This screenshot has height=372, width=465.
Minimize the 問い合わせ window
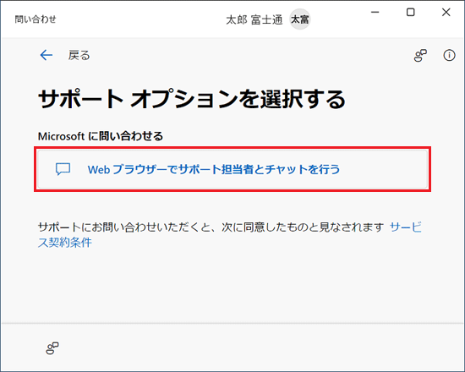pyautogui.click(x=375, y=12)
